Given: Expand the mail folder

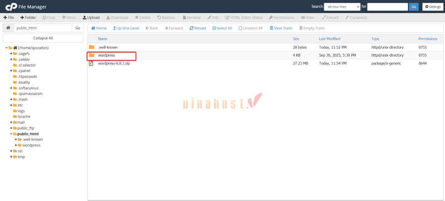Looking at the screenshot, I should tap(11, 122).
